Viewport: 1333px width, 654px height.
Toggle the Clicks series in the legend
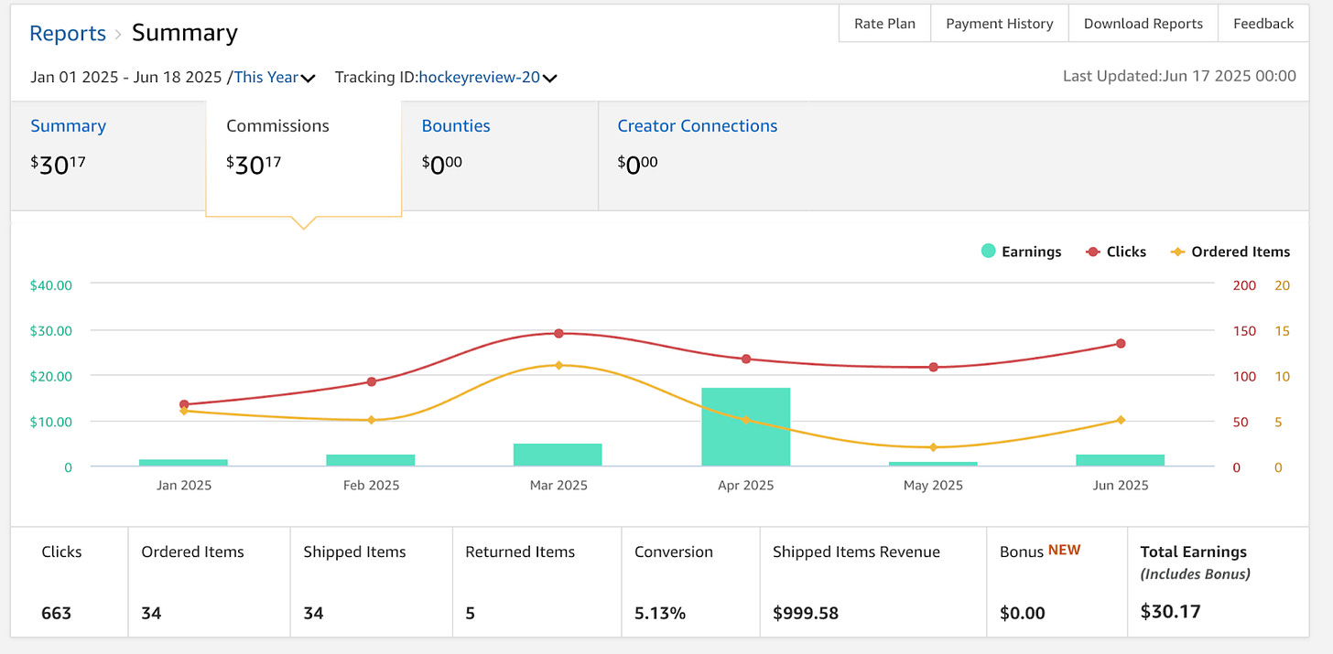click(x=1116, y=252)
